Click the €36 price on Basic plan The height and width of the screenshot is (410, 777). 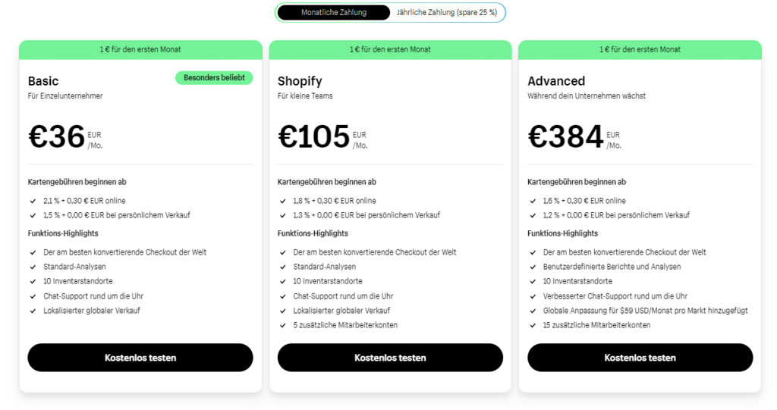click(56, 136)
